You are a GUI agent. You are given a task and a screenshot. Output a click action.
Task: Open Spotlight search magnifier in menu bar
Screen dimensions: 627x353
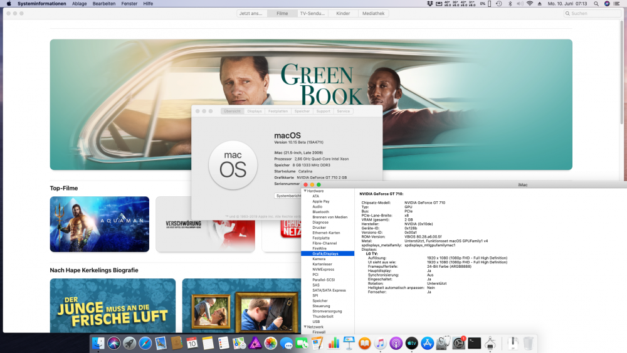pos(596,4)
